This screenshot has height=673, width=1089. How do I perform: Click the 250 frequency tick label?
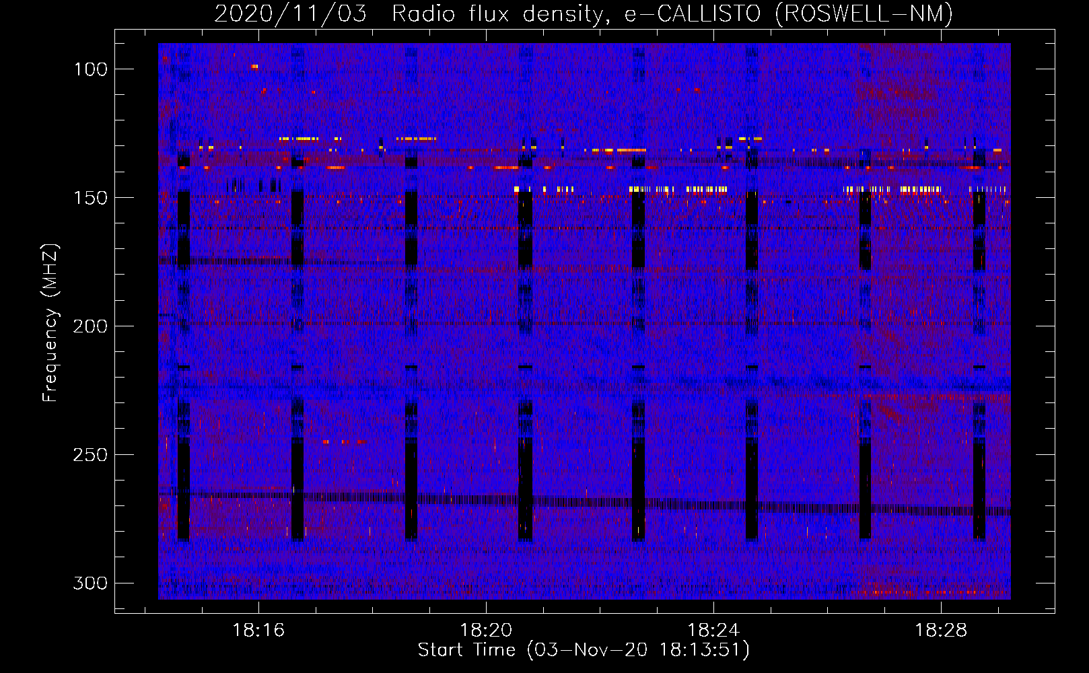tap(90, 454)
